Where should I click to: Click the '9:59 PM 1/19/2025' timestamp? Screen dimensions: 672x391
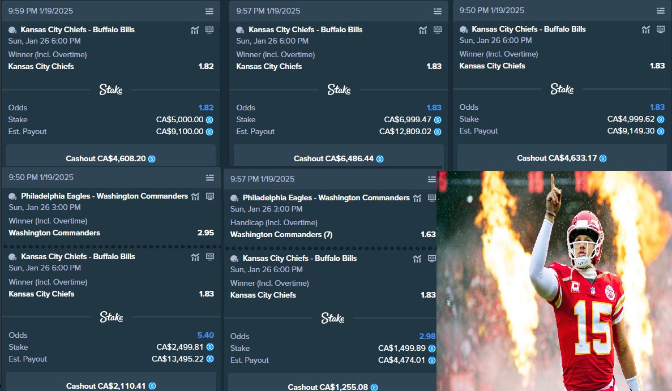41,11
